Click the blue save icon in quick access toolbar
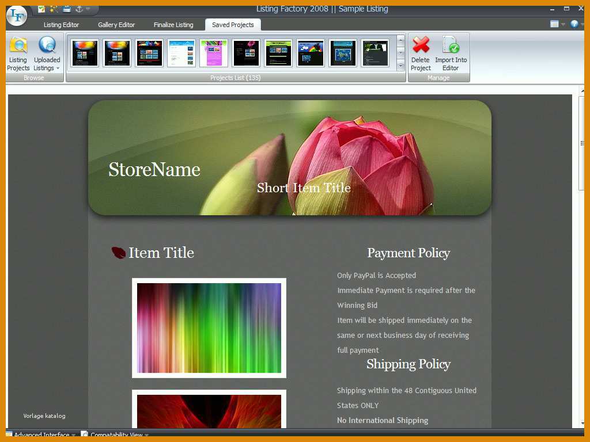The width and height of the screenshot is (590, 442). tap(67, 9)
